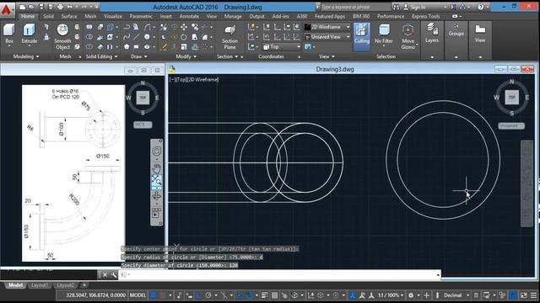
Task: Open the Parametric ribbon tab
Action: 141,16
